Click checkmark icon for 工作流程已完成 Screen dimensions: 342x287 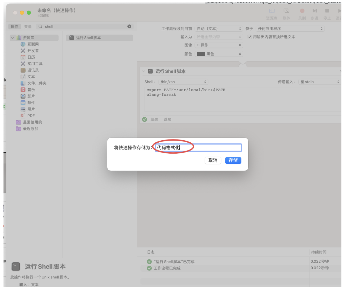149,268
